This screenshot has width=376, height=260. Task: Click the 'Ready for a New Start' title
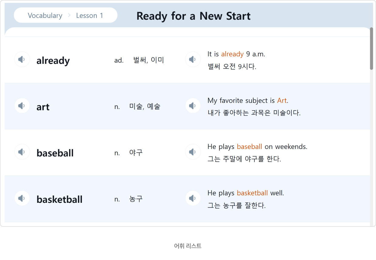pyautogui.click(x=193, y=16)
